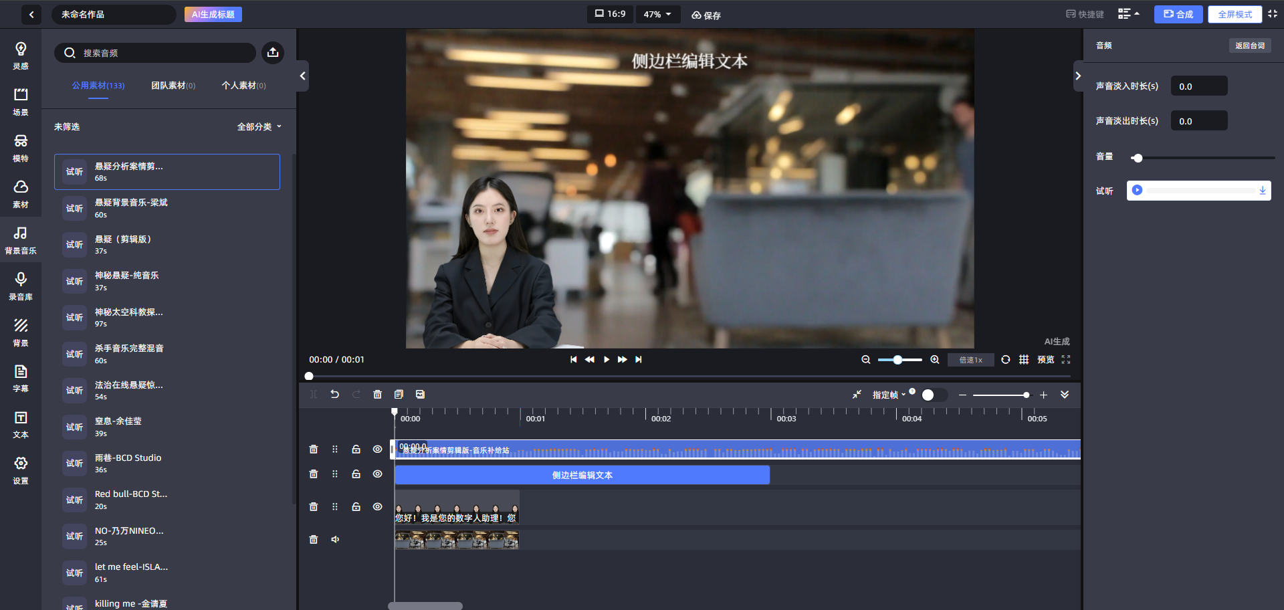Click the fit-timeline collapse arrows icon
1284x610 pixels.
point(857,395)
